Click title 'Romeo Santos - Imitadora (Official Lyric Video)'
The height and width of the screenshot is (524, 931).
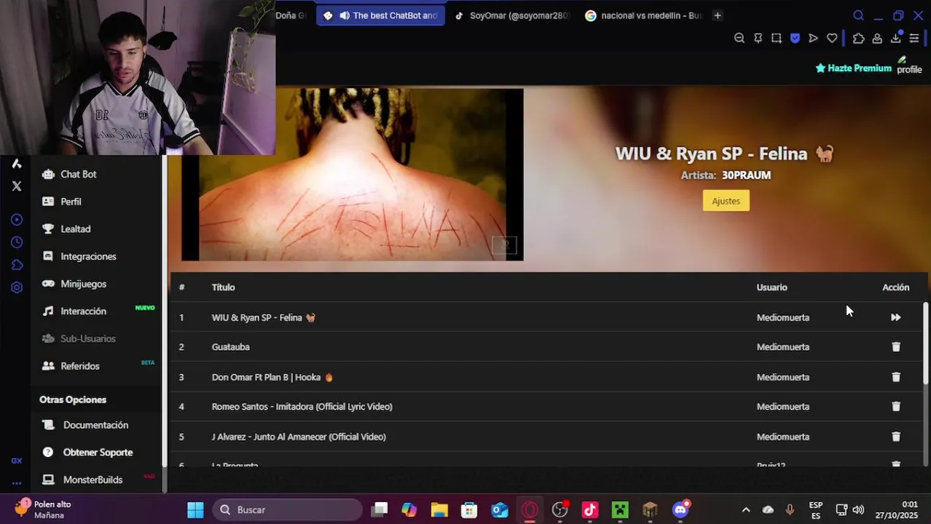(x=302, y=407)
